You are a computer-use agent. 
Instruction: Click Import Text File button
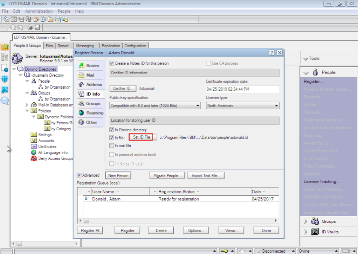click(206, 176)
